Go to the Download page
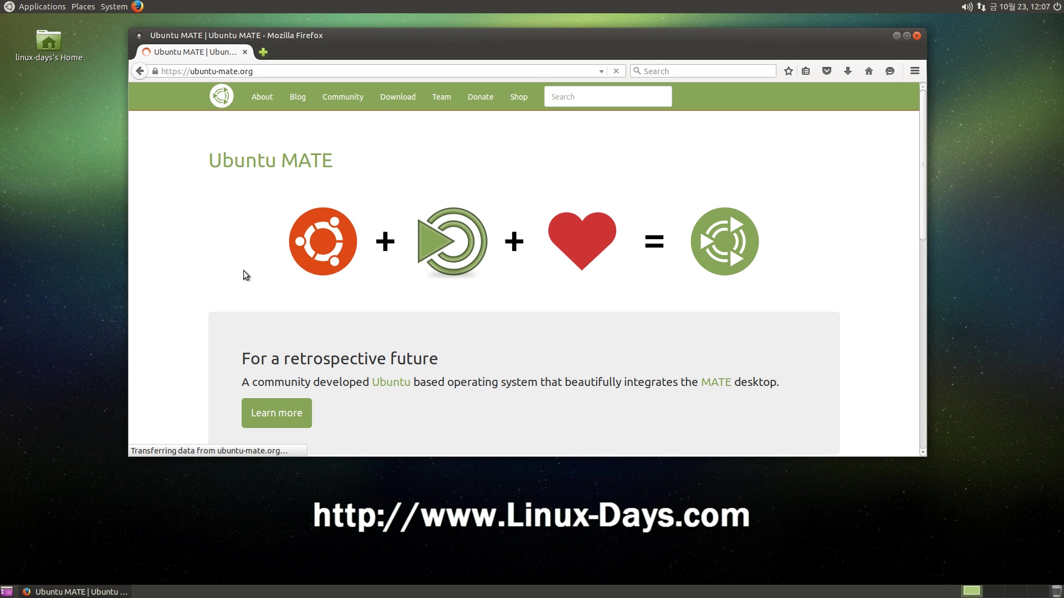This screenshot has width=1064, height=598. [x=398, y=97]
